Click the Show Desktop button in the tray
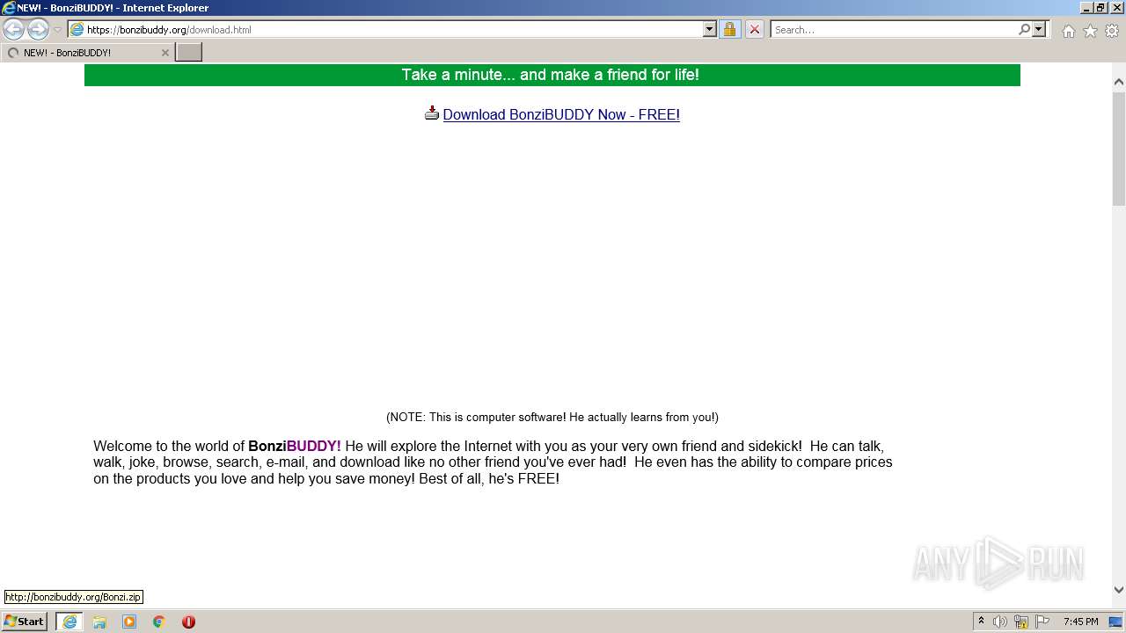 1116,622
